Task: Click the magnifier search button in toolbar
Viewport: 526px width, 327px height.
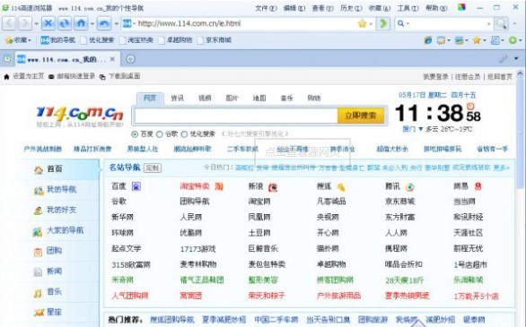Action: (x=501, y=23)
